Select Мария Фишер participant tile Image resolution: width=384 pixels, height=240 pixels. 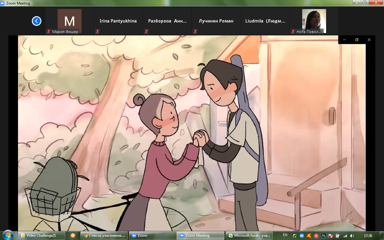(70, 21)
